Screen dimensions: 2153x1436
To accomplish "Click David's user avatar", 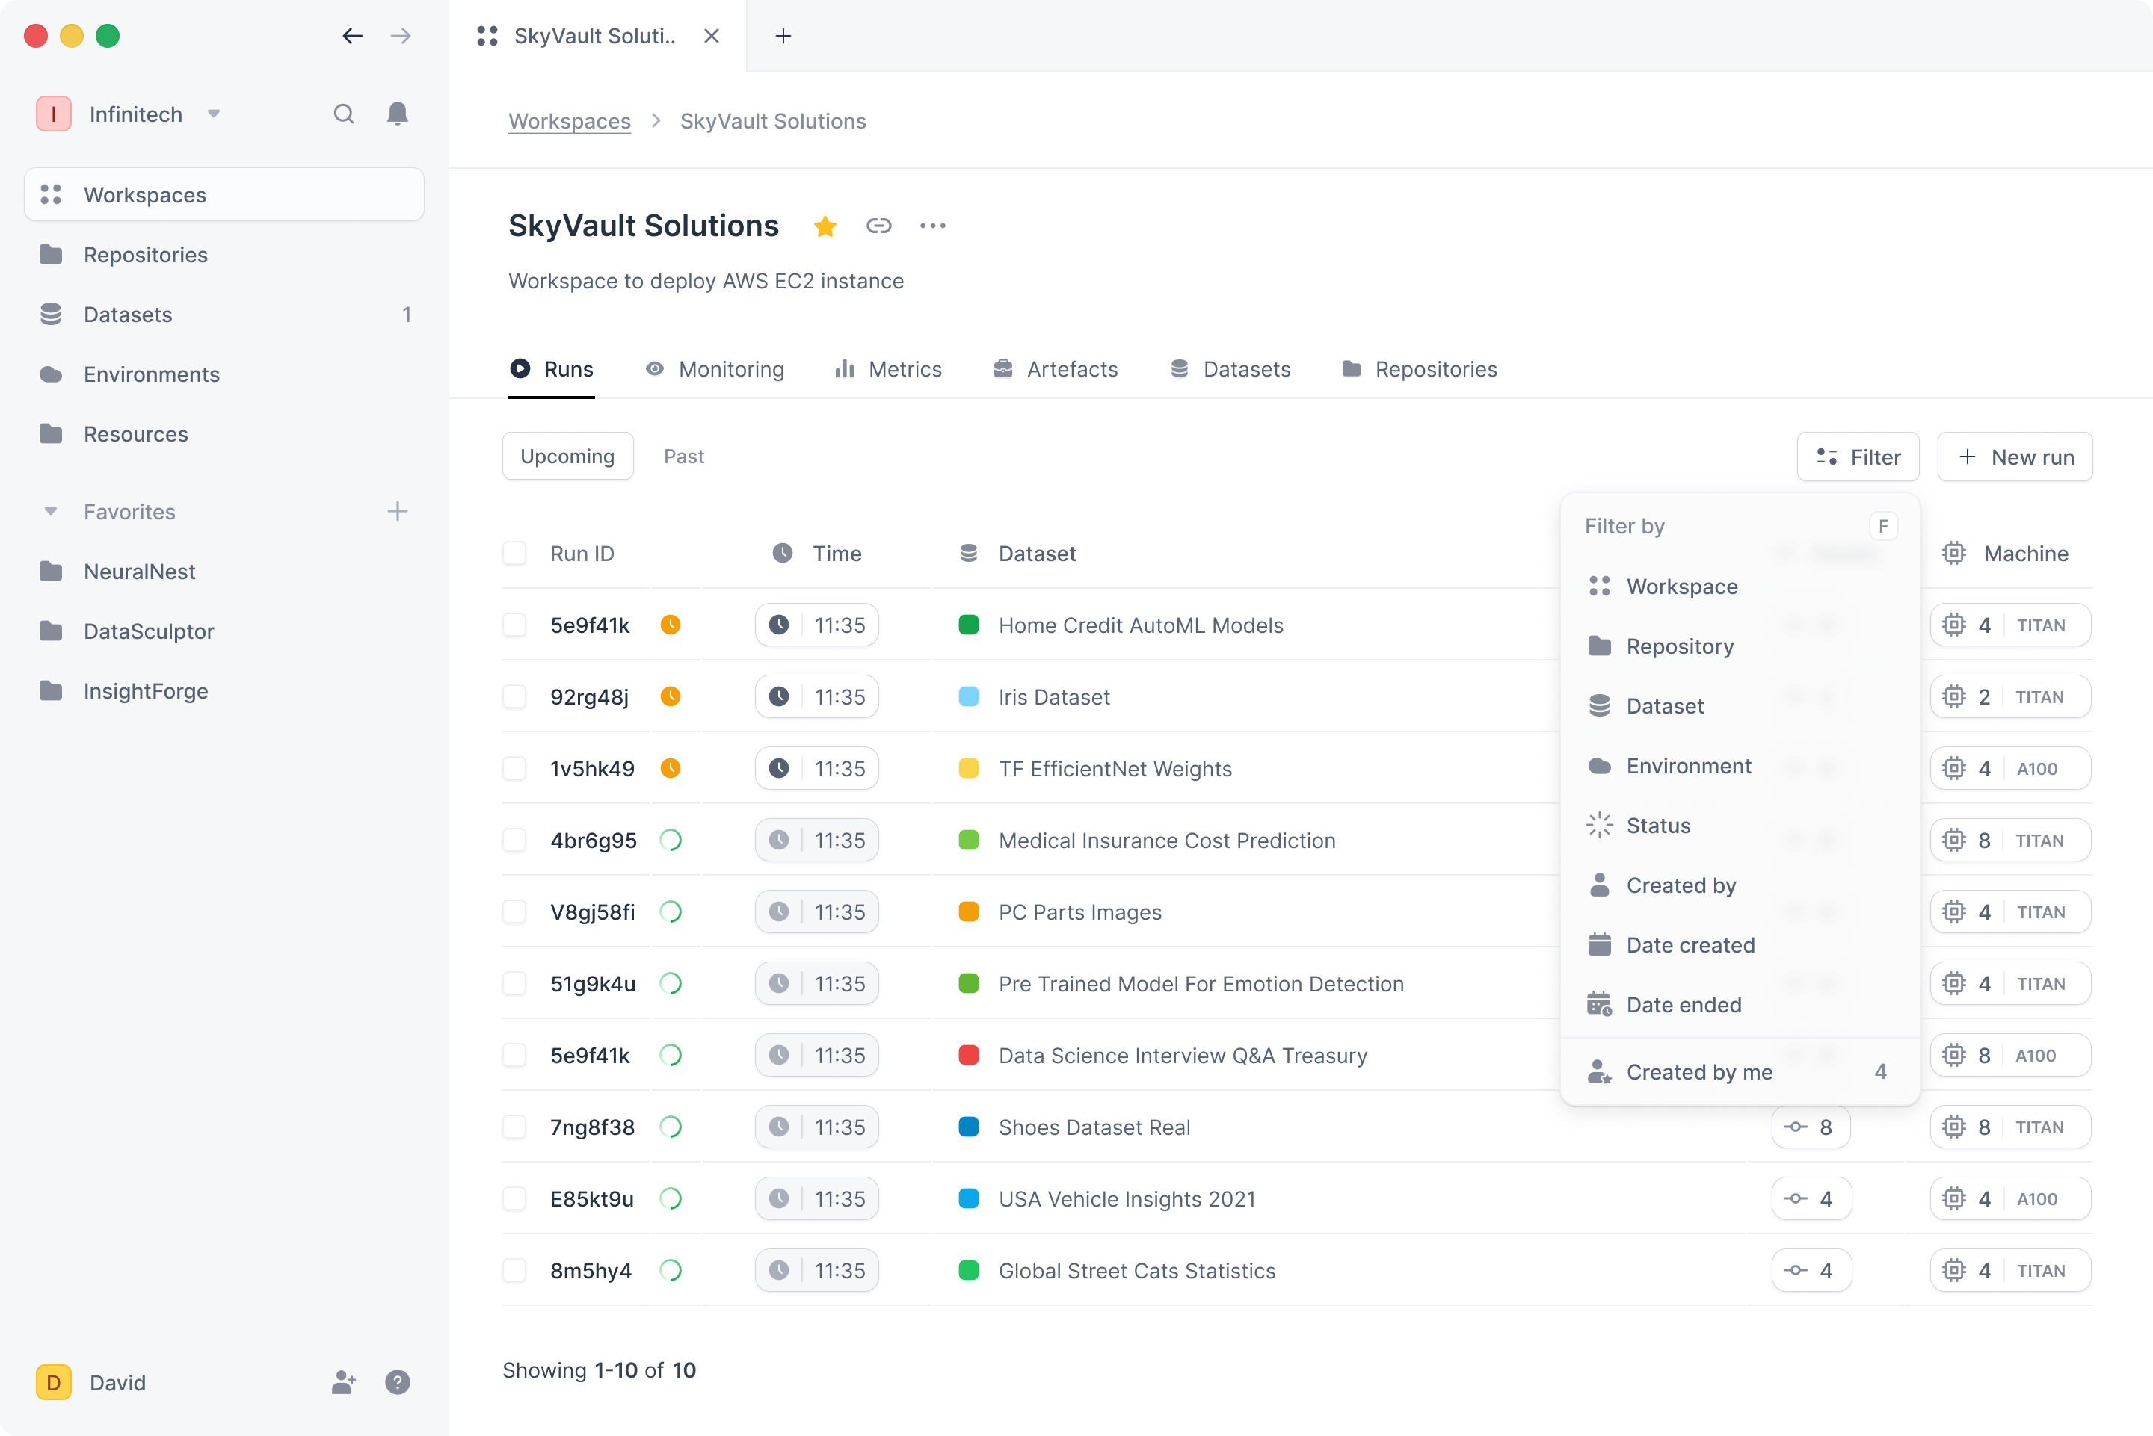I will click(53, 1382).
